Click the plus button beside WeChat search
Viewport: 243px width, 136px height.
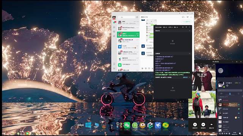137,17
